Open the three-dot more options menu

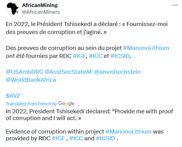click(x=175, y=5)
